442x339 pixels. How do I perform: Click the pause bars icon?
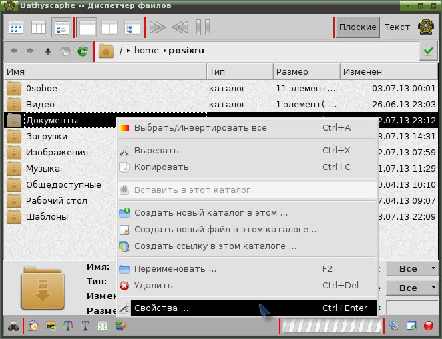click(x=203, y=27)
